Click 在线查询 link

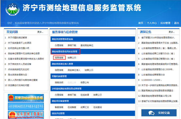[x=98, y=107]
